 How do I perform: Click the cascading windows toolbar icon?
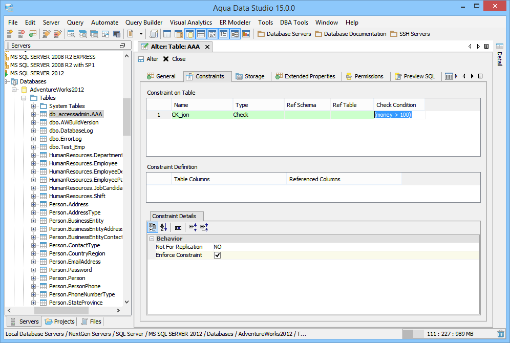click(105, 34)
